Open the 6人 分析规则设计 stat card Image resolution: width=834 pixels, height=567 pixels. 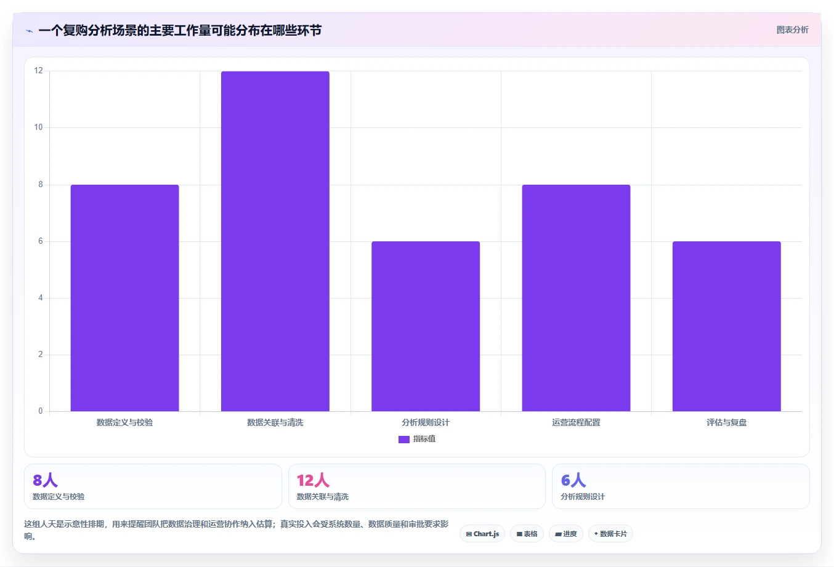[x=681, y=486]
